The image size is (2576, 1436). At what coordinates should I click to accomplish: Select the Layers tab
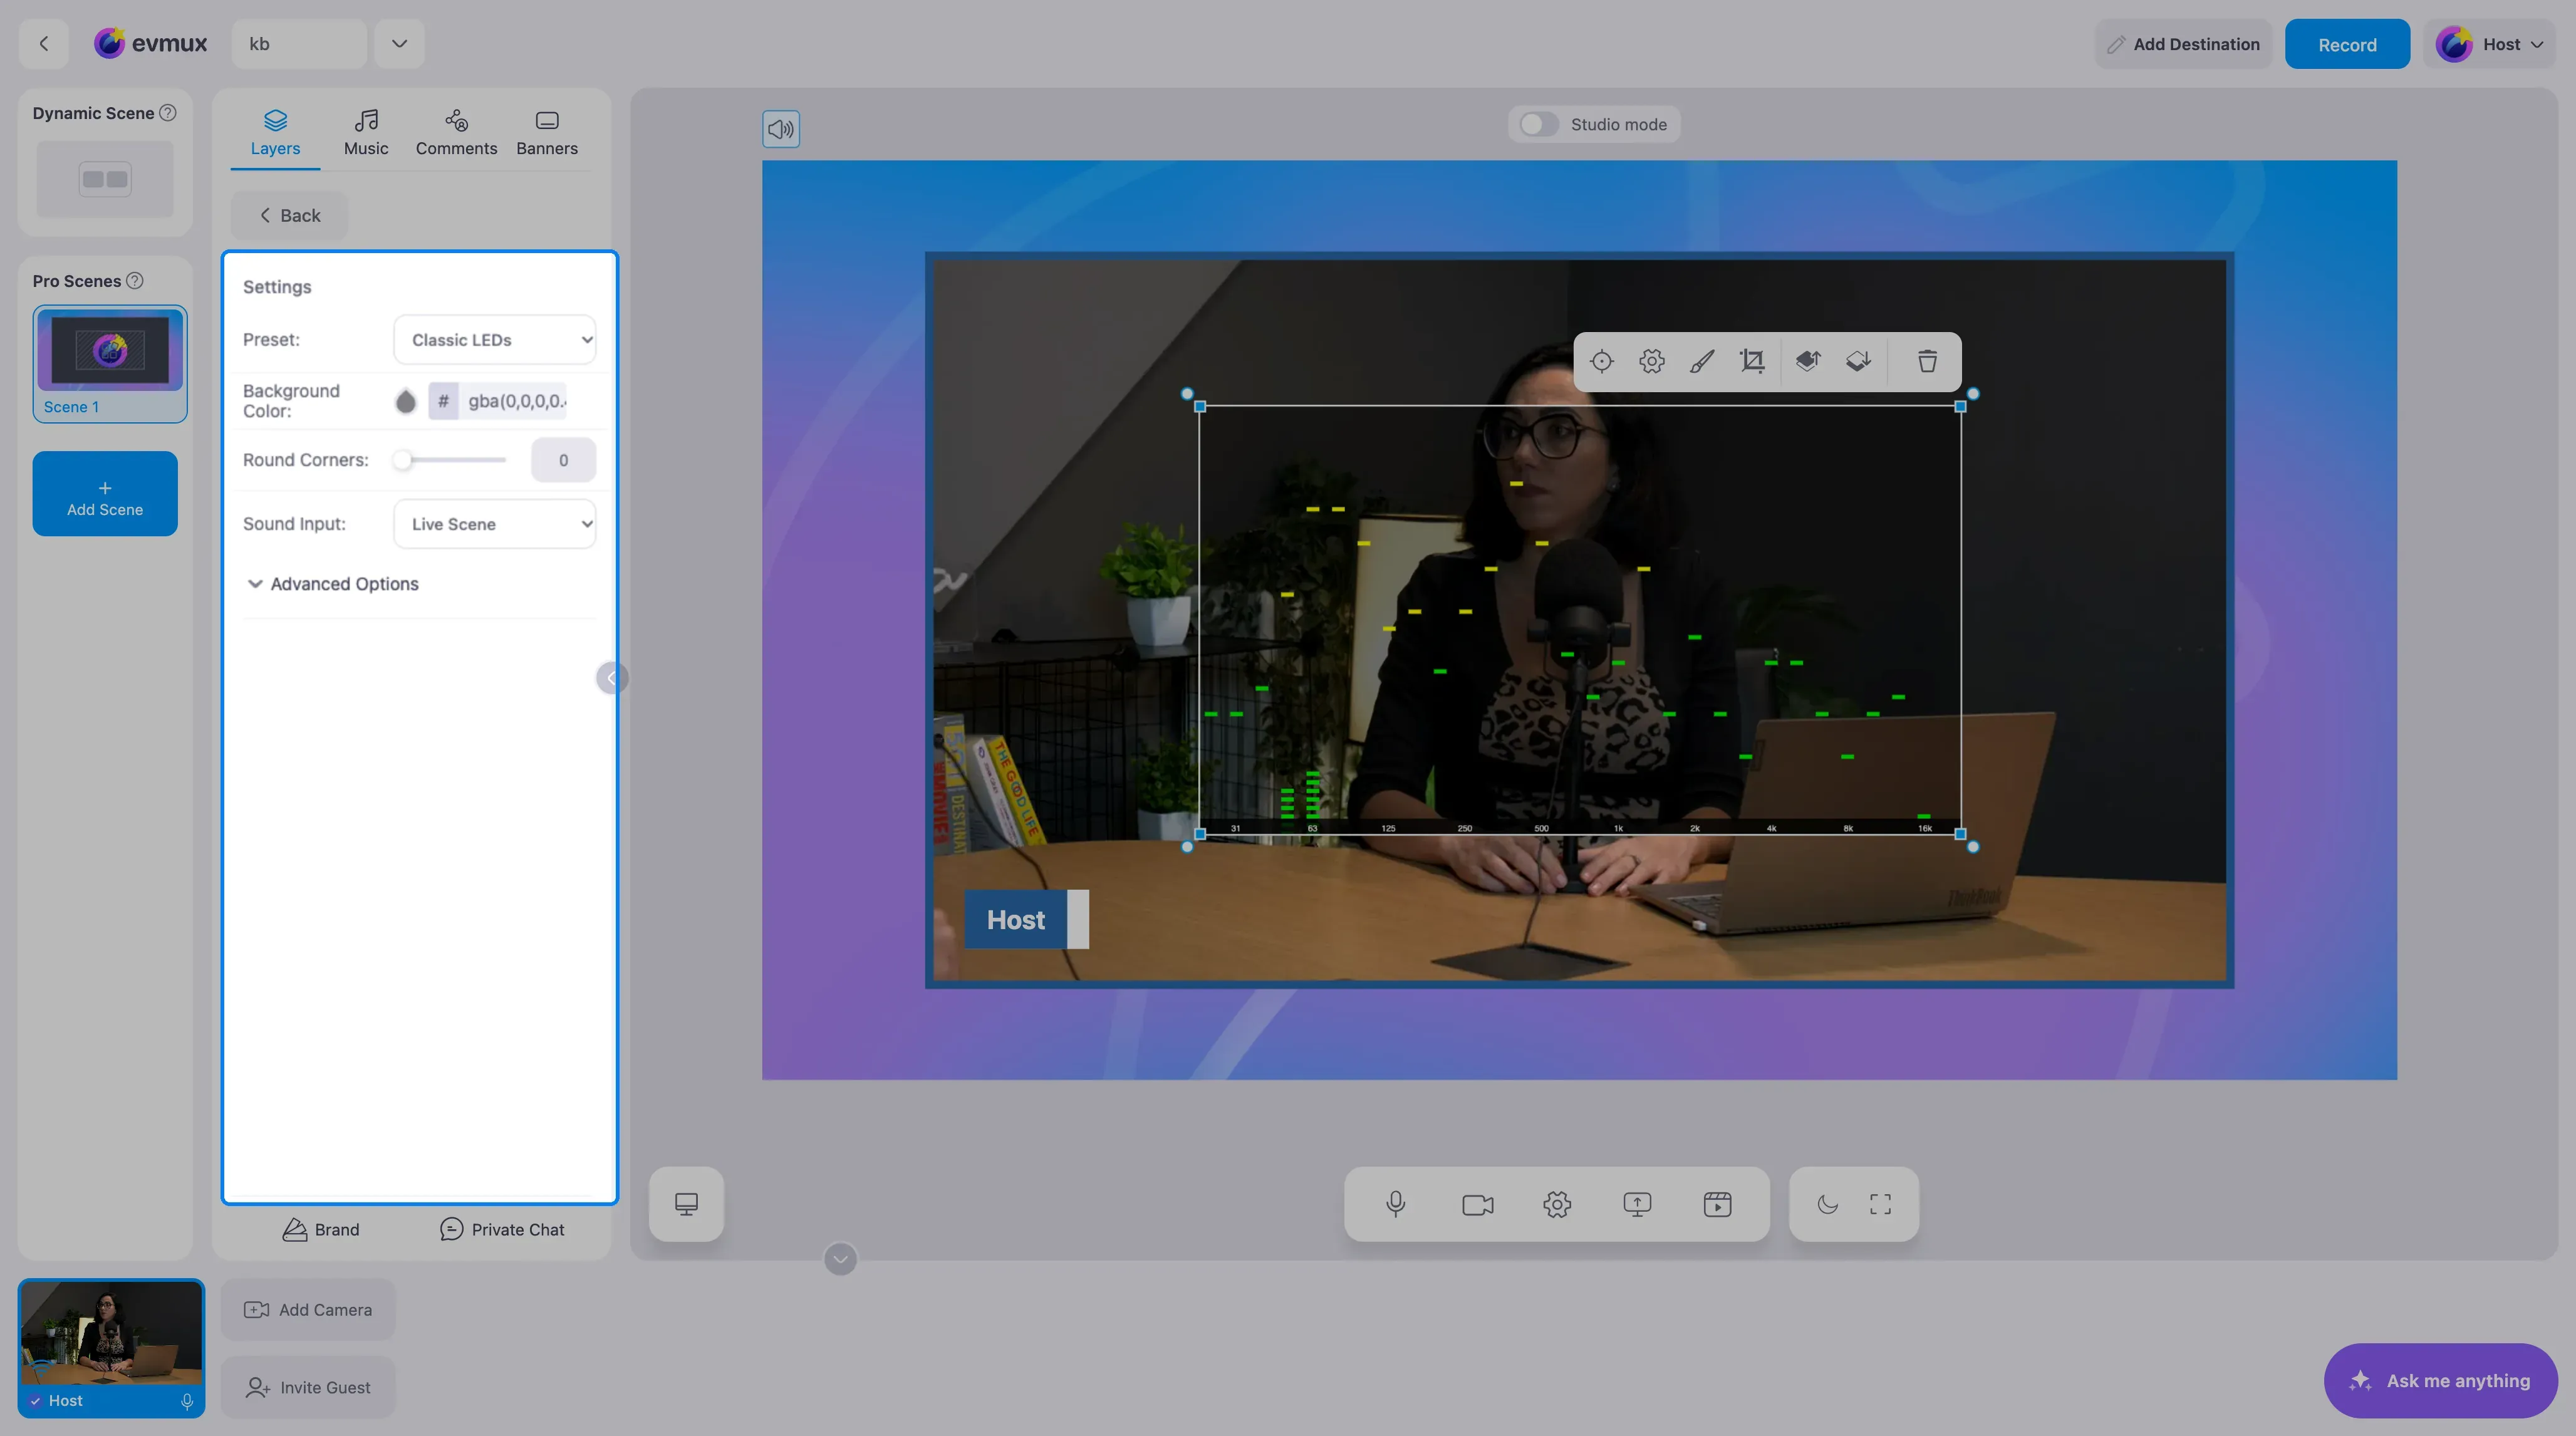(275, 133)
